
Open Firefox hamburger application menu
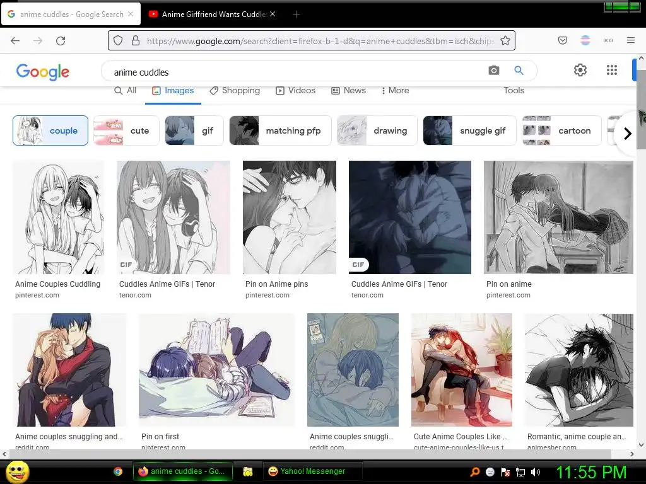631,40
